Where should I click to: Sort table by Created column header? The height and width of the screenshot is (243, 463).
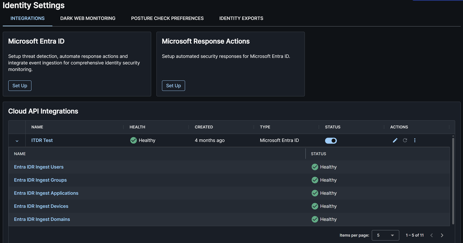point(204,127)
